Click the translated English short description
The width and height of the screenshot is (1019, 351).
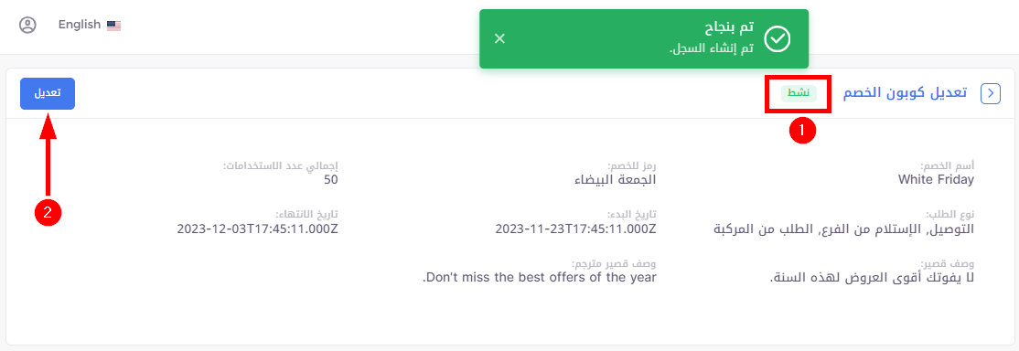(x=540, y=278)
